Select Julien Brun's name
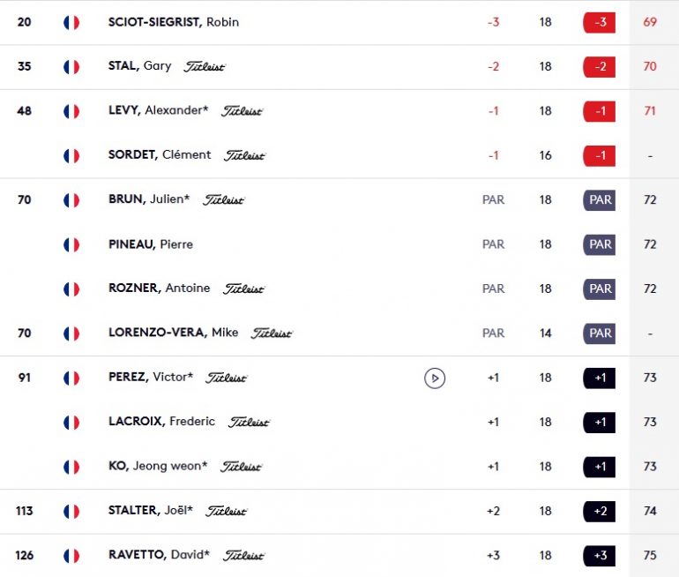This screenshot has height=577, width=679. pos(149,199)
